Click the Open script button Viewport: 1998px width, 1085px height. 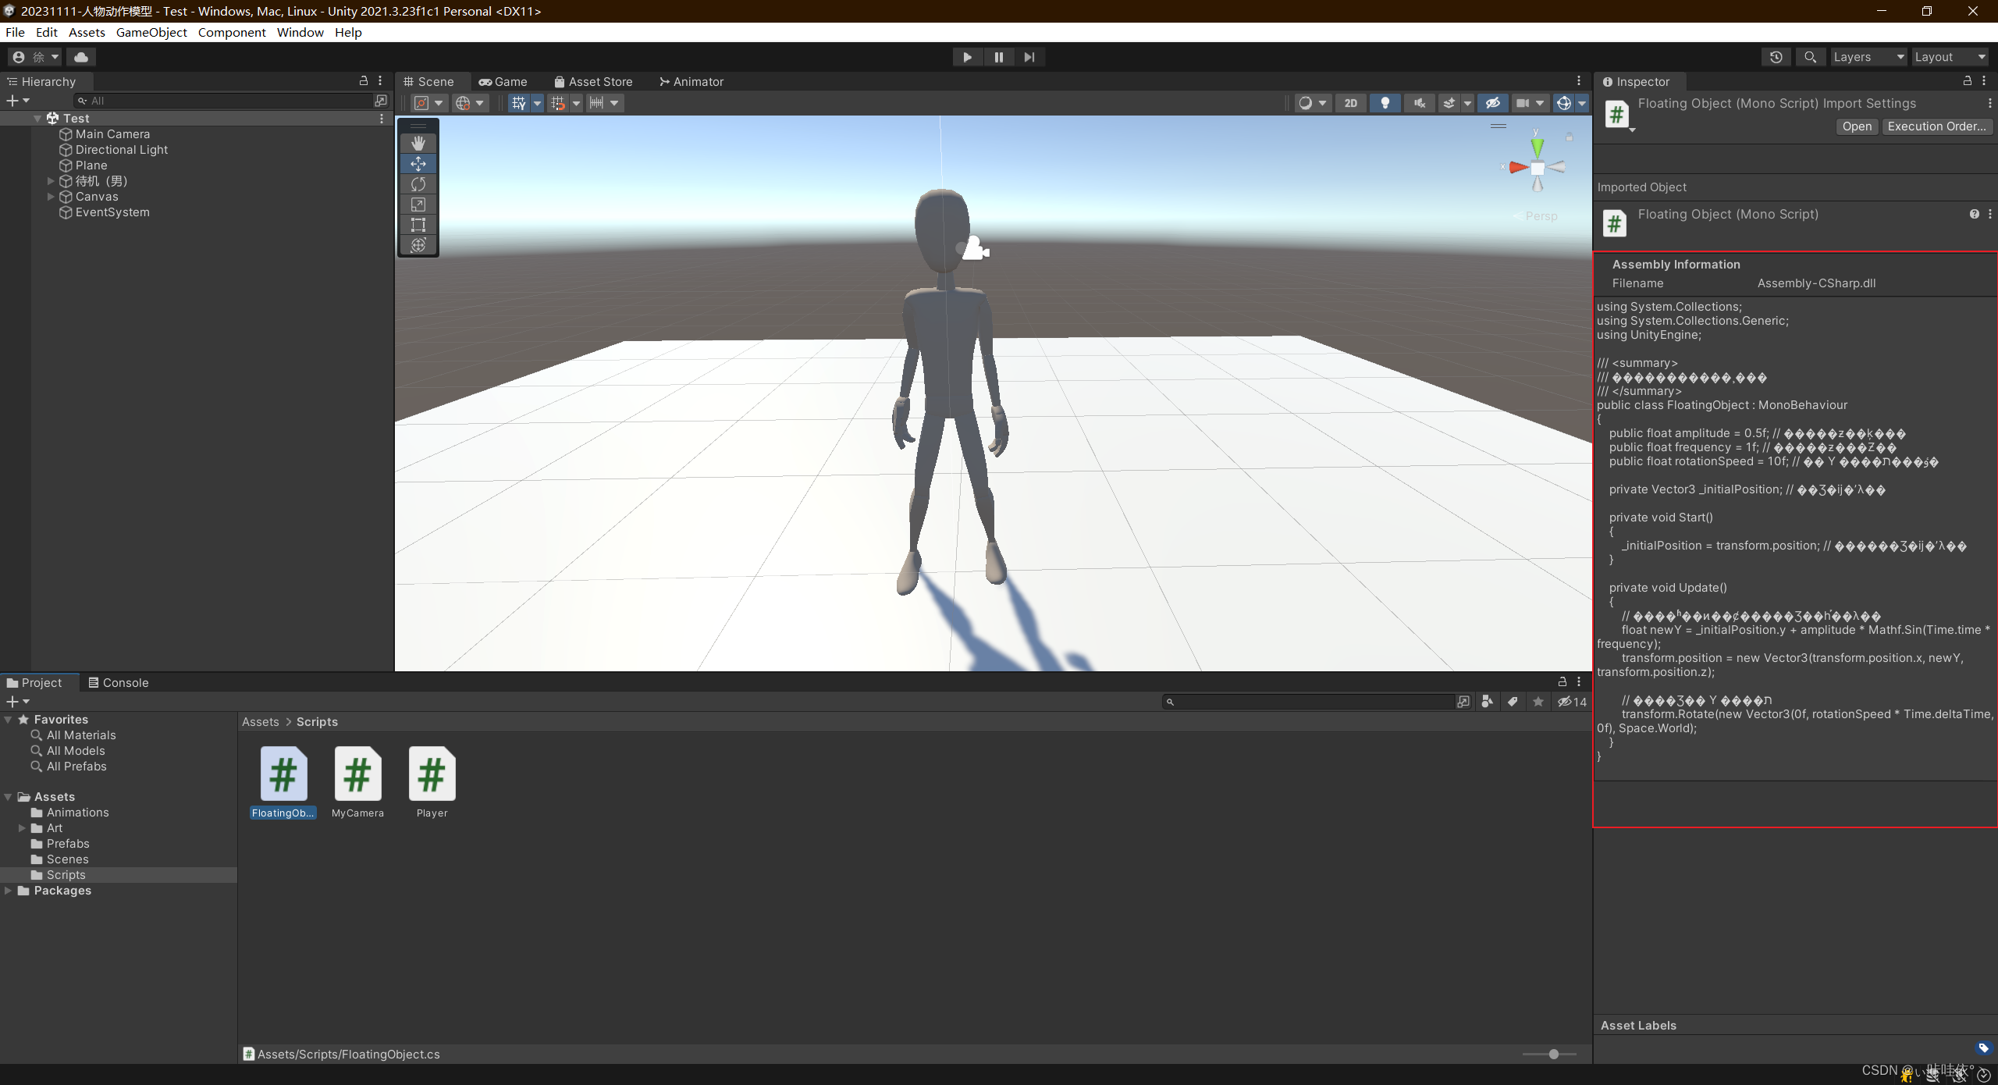click(x=1857, y=126)
